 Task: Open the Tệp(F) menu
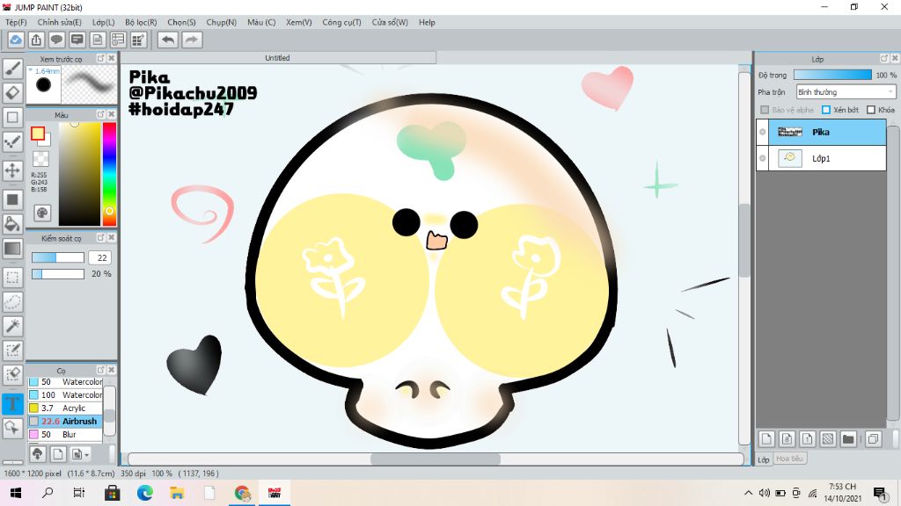tap(16, 22)
